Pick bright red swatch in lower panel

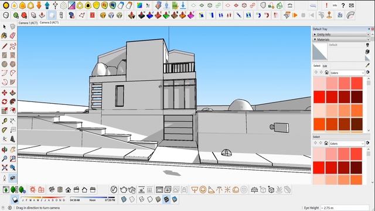[319, 168]
